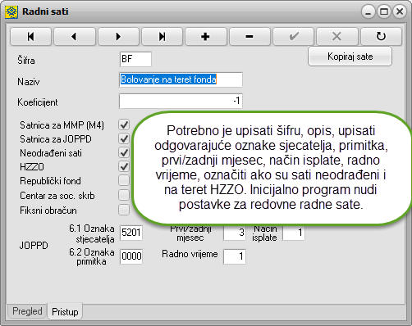Enable Republički fond checkbox

click(x=124, y=180)
